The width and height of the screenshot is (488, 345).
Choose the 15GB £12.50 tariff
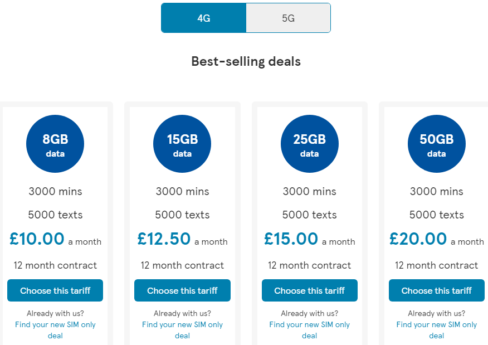point(182,290)
